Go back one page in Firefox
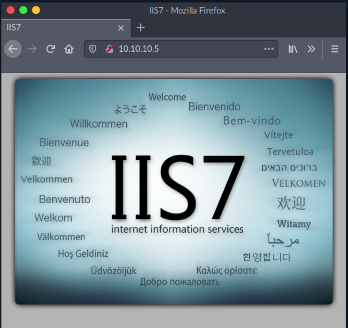 (13, 49)
